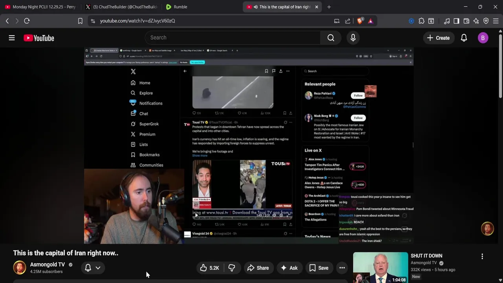This screenshot has height=283, width=503.
Task: Click the floating avatar button at right edge
Action: tap(487, 229)
